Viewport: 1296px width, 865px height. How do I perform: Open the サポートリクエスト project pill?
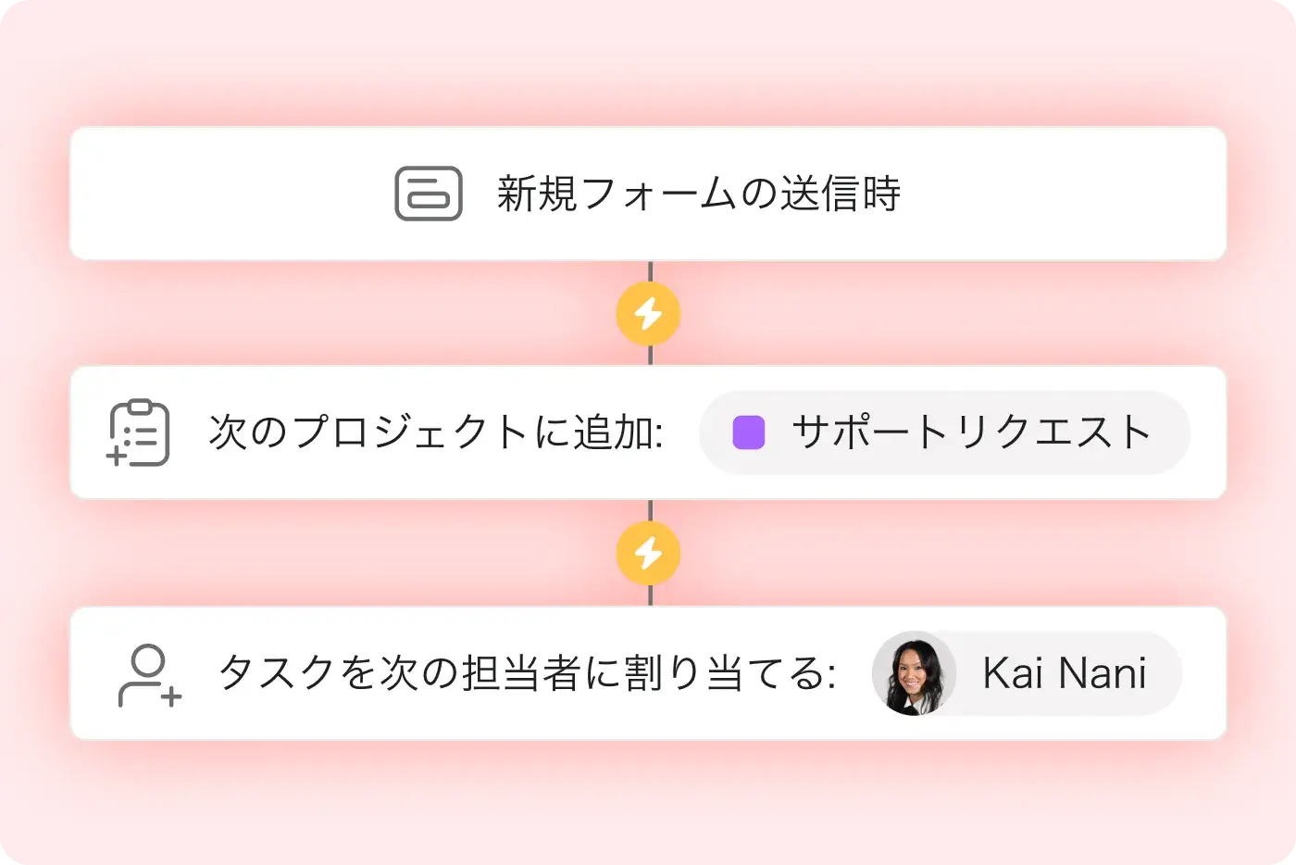pyautogui.click(x=970, y=432)
